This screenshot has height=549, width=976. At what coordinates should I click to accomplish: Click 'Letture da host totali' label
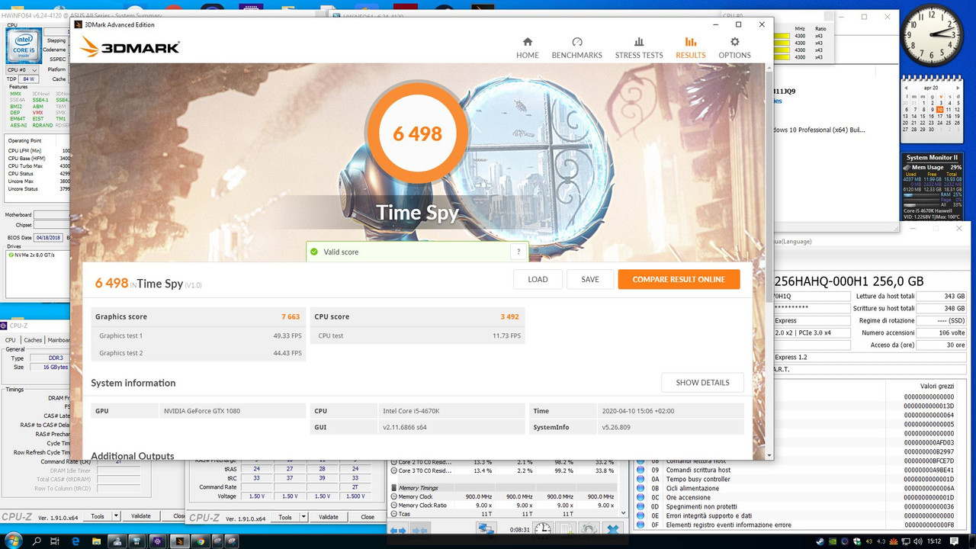pos(885,296)
